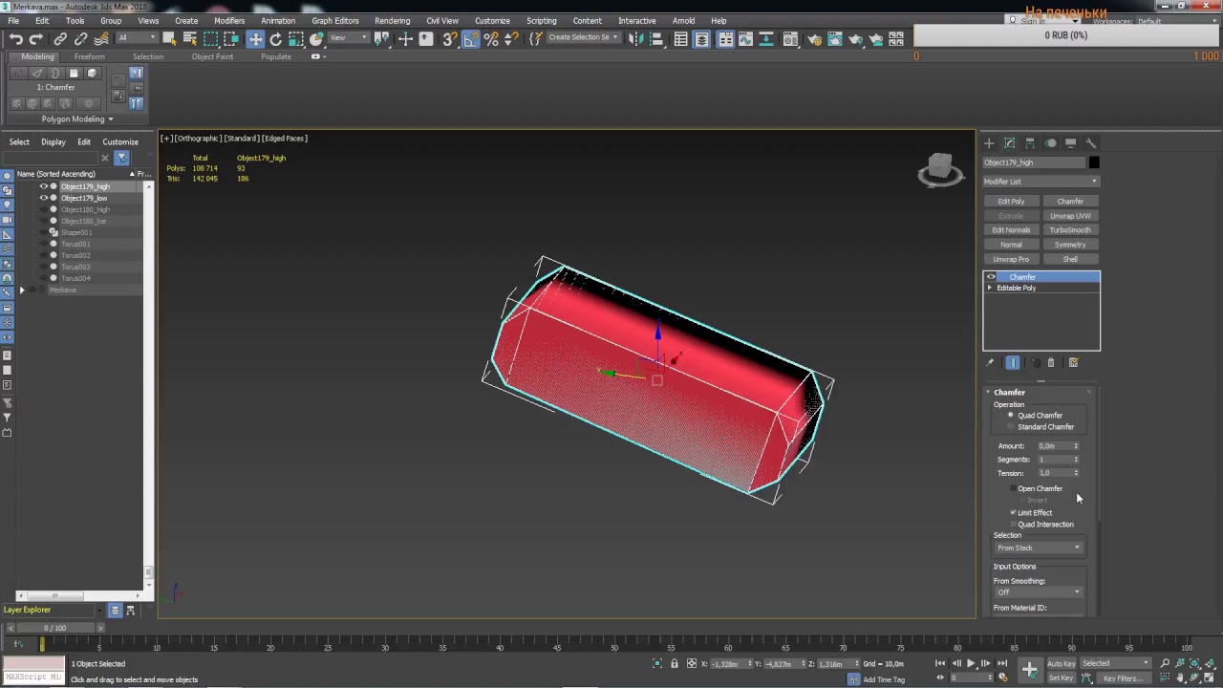Open the reference coordinate View dropdown
This screenshot has width=1223, height=688.
point(348,38)
